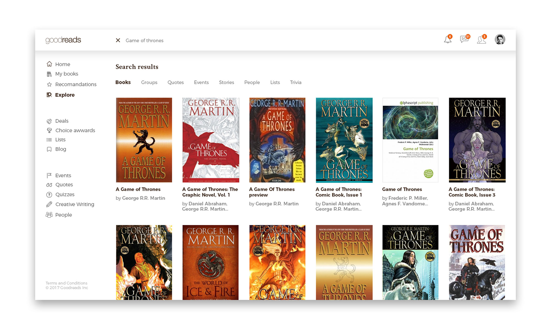Click the Deals tag icon

click(49, 121)
